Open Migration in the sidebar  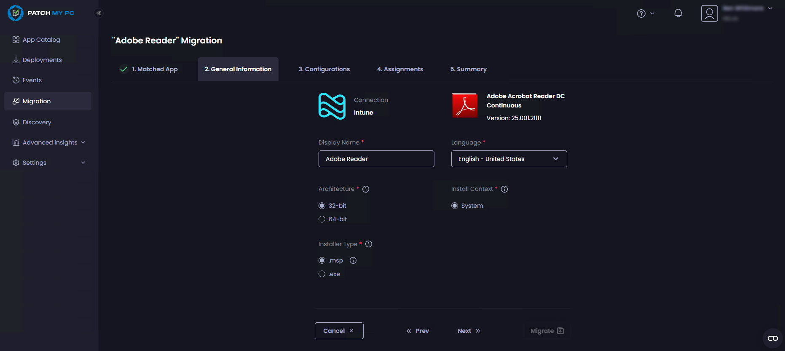click(48, 101)
